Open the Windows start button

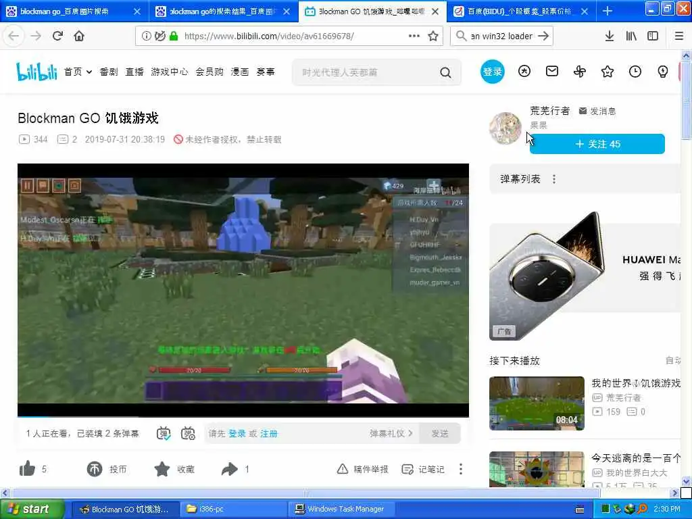pyautogui.click(x=32, y=509)
